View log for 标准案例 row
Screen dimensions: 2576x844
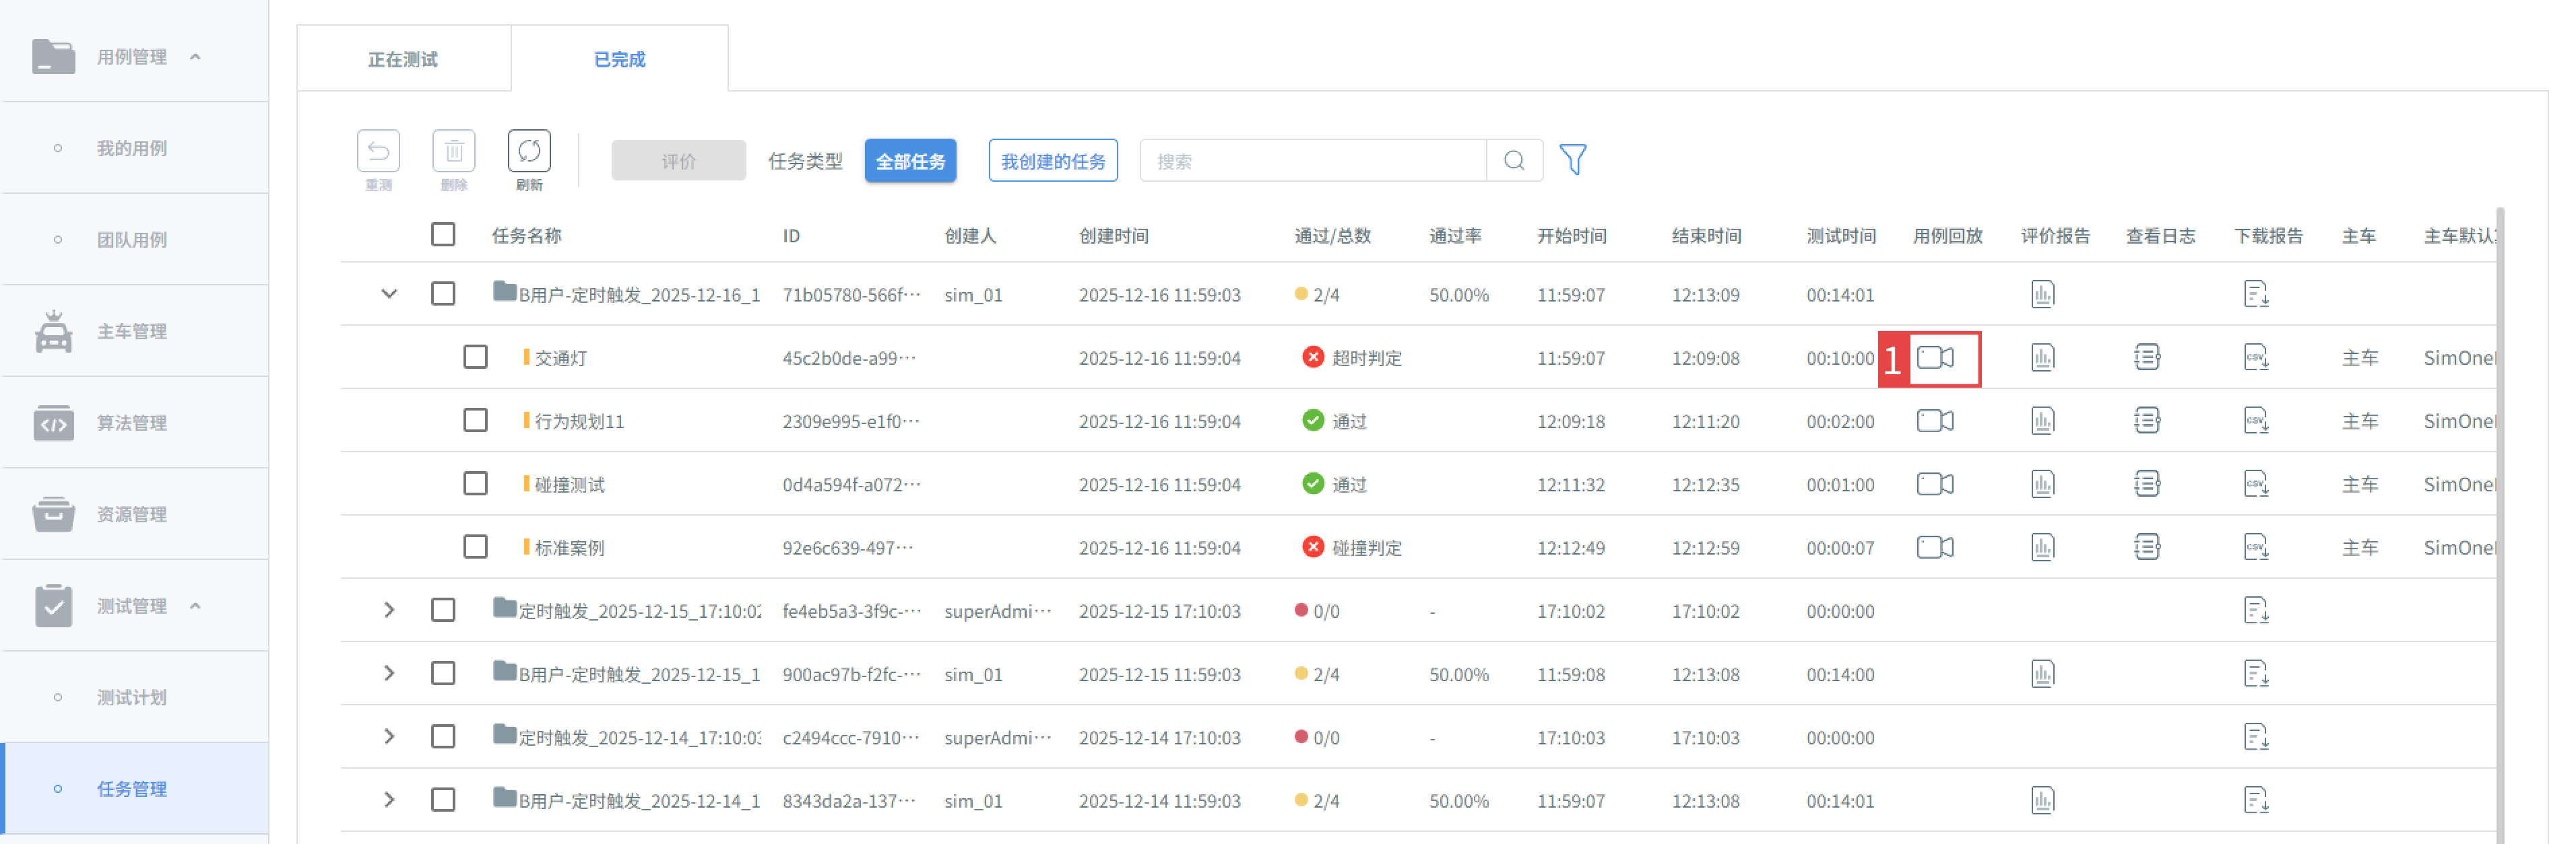tap(2147, 547)
